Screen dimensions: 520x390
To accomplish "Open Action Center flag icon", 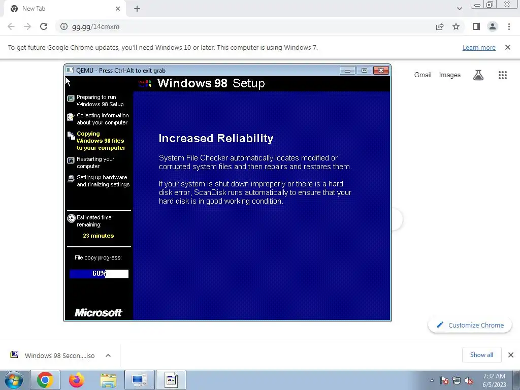I will click(444, 380).
